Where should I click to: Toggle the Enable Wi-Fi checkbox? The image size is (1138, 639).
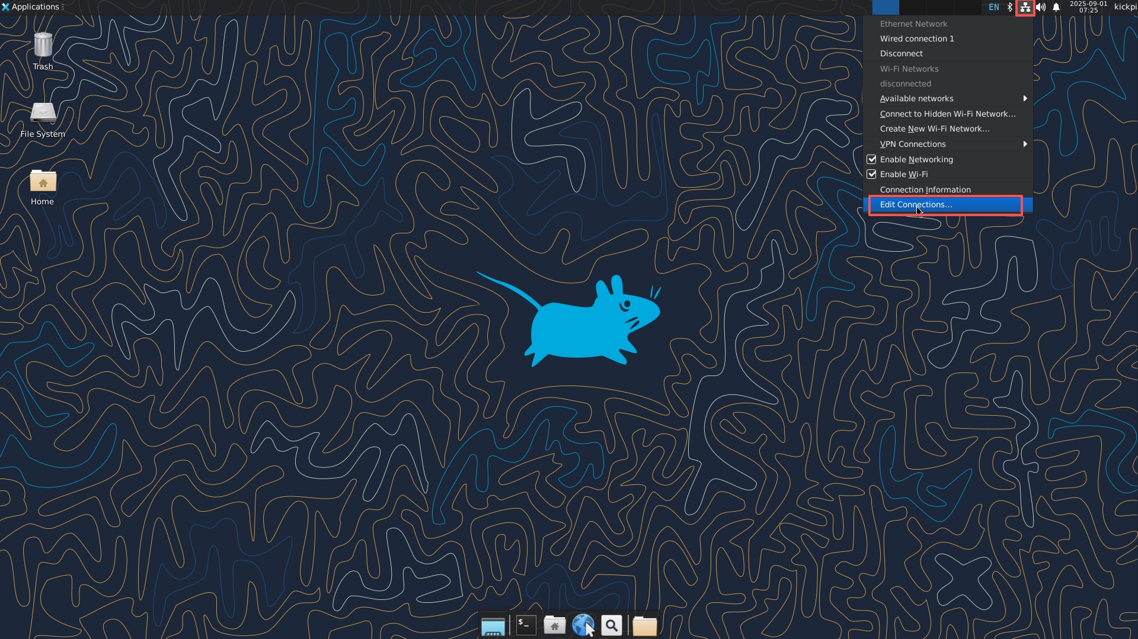(x=871, y=174)
